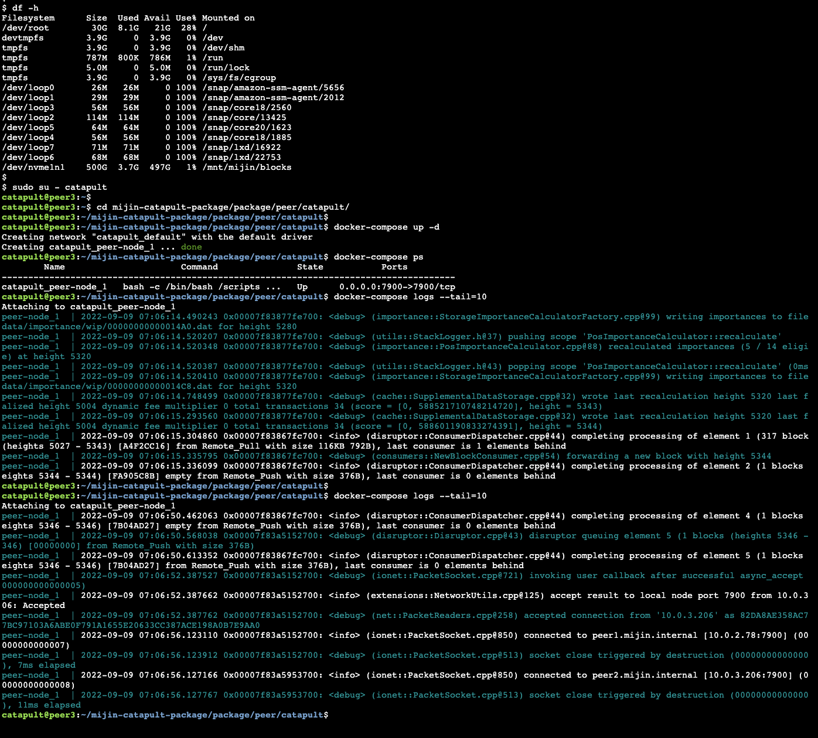Click '/snap/amazon-ssm-agent/5656' path

273,87
